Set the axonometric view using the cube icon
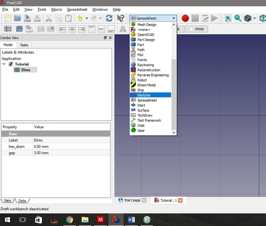Viewport: 266px width, 226px height. coord(263,18)
